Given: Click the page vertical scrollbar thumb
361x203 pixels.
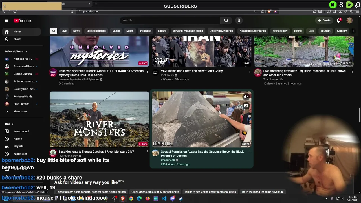Looking at the screenshot, I should tap(359, 115).
